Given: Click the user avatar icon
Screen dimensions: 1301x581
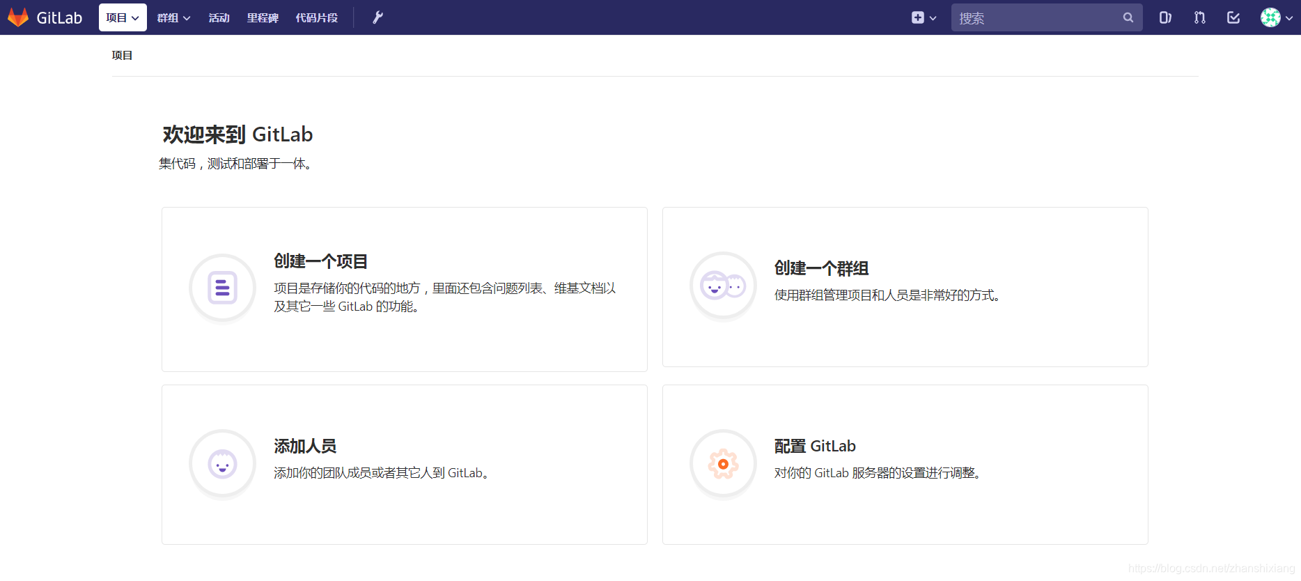Looking at the screenshot, I should coord(1270,17).
